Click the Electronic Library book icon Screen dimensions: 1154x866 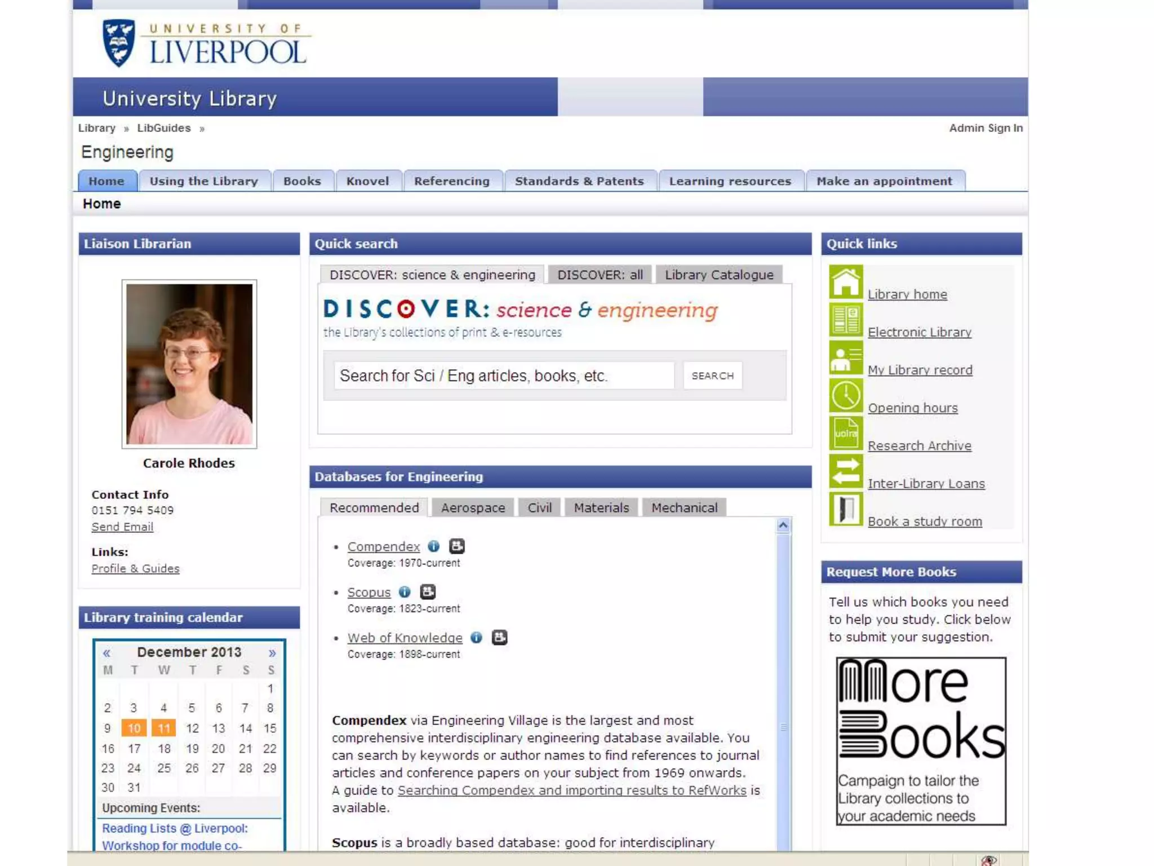coord(845,320)
